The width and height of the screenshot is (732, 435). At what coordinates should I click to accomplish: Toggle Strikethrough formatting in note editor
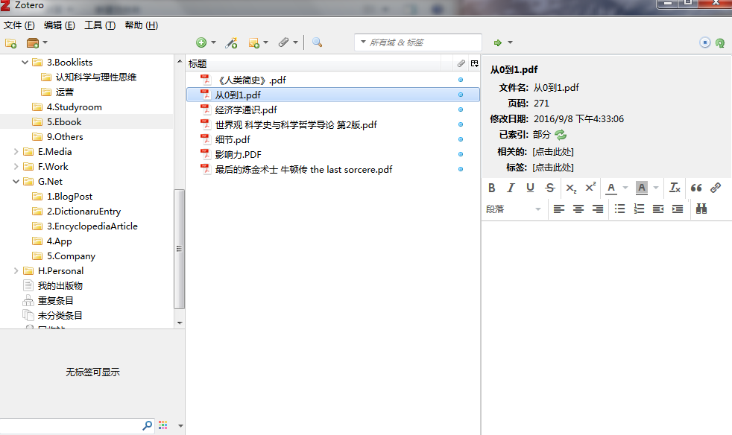point(550,188)
